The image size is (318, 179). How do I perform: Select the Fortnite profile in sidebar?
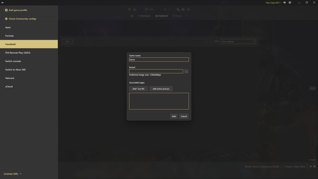point(10,36)
